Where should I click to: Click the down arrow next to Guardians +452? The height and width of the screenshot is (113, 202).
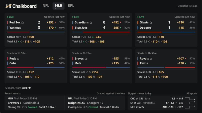point(121,22)
